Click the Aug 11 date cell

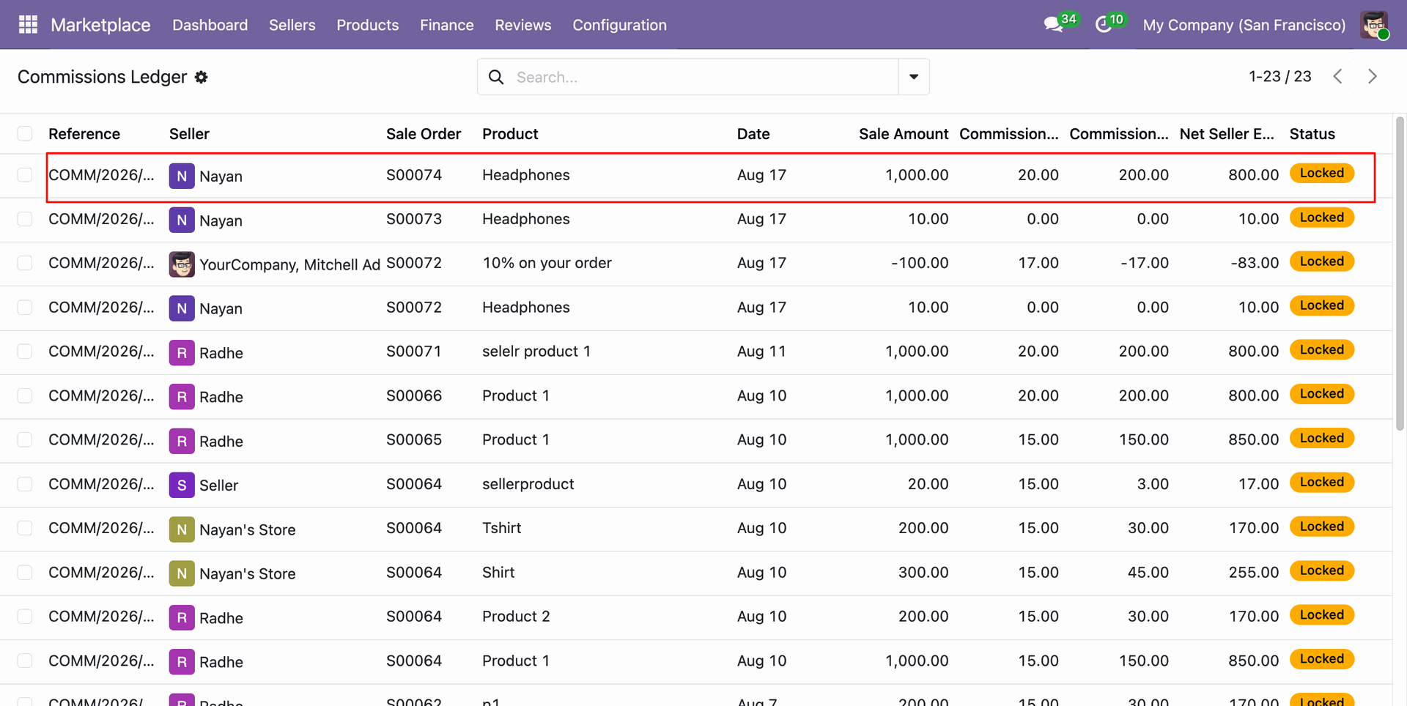[x=761, y=352]
